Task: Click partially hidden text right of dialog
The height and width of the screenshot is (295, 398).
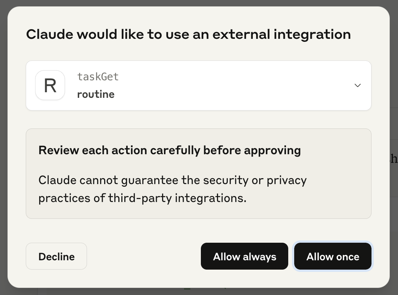Action: coord(394,159)
